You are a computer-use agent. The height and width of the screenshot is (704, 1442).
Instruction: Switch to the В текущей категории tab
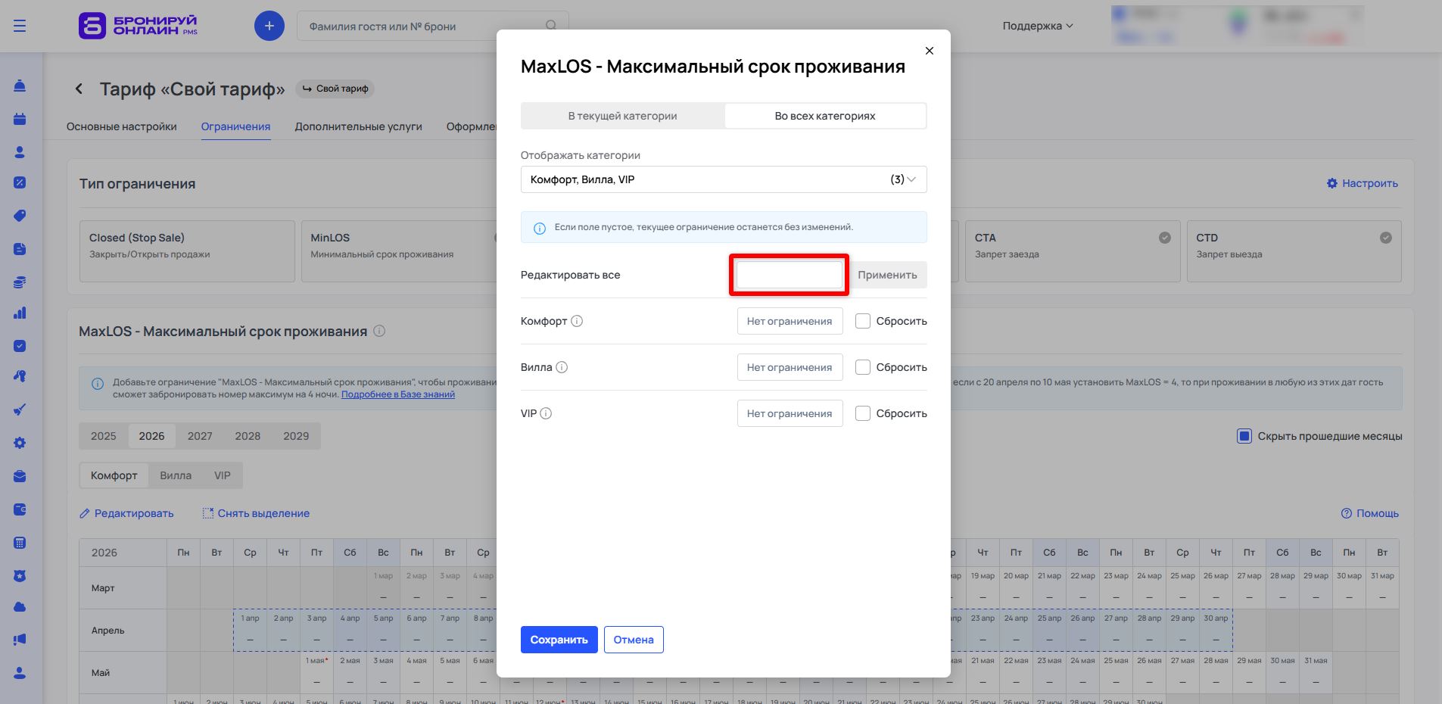pos(622,116)
